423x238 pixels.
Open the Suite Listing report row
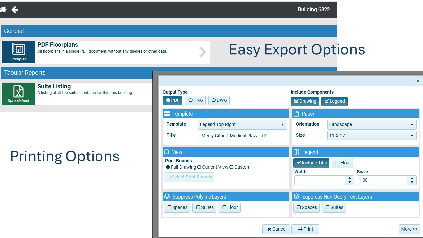(77, 94)
